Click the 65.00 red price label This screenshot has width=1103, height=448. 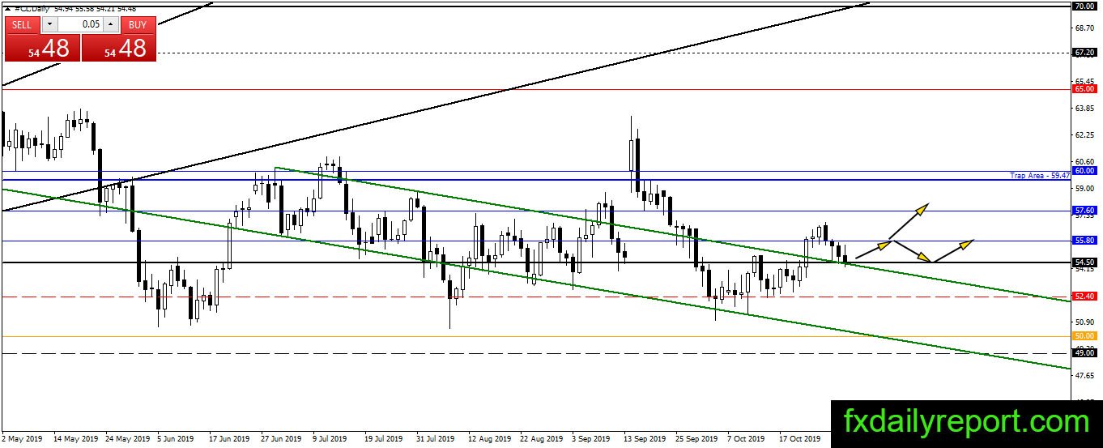[1084, 89]
